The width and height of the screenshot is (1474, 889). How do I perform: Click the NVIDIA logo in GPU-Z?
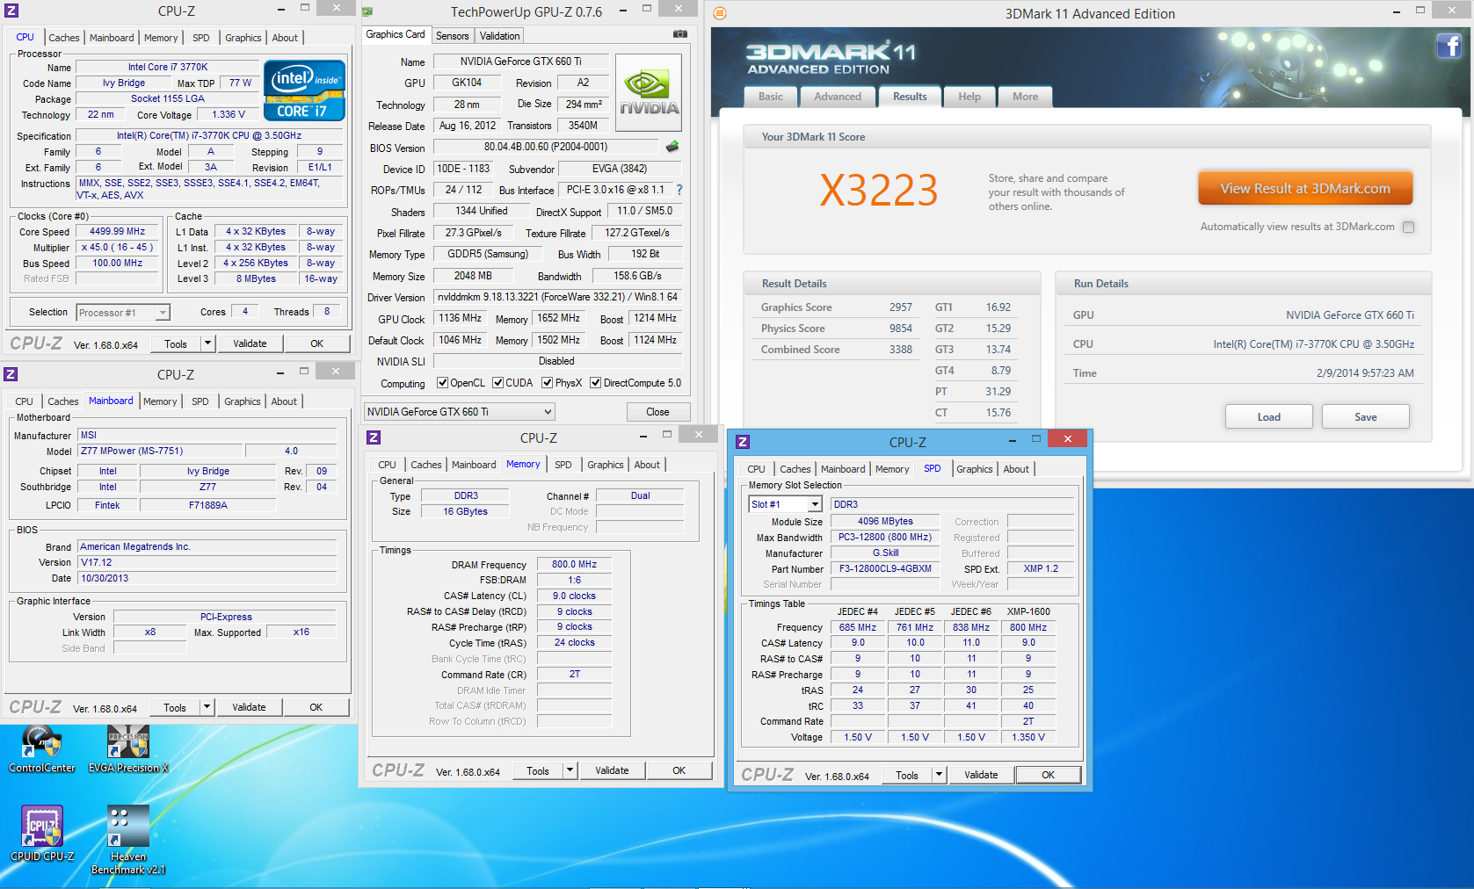(x=649, y=92)
